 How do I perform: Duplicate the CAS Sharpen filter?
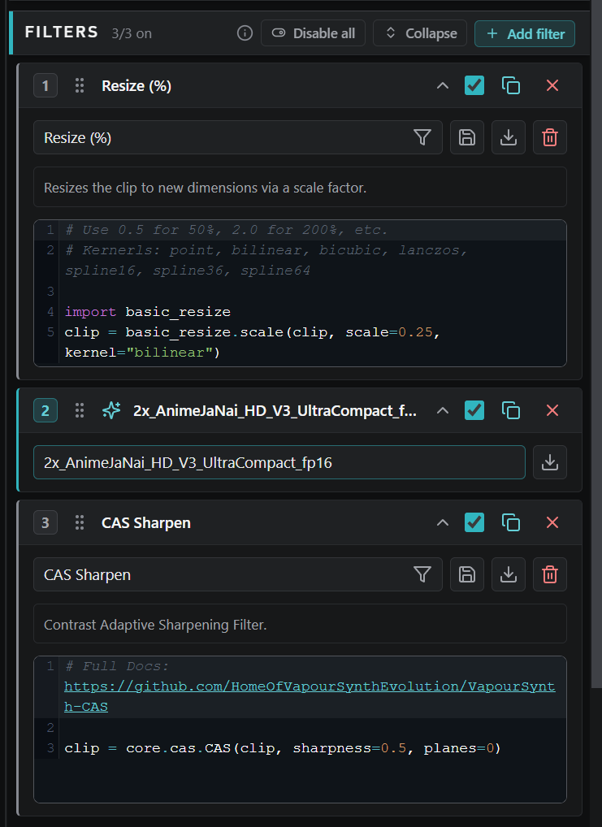511,522
